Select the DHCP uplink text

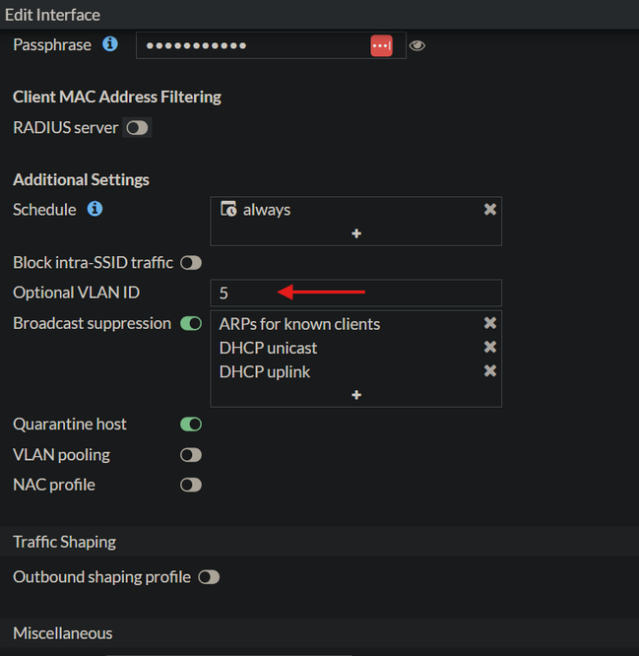tap(264, 372)
